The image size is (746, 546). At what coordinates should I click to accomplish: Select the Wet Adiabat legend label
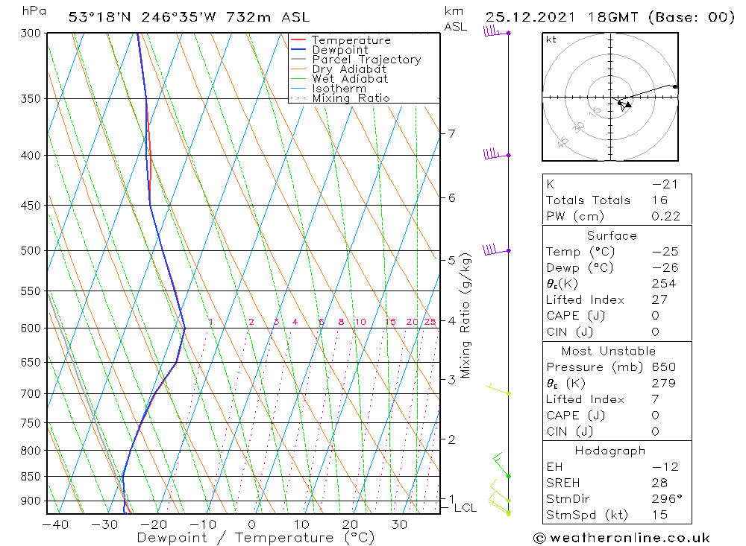pyautogui.click(x=350, y=78)
